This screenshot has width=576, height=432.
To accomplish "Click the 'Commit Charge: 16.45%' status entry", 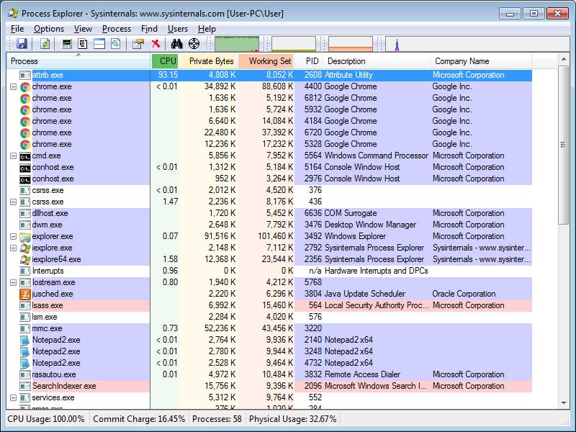I will point(139,419).
